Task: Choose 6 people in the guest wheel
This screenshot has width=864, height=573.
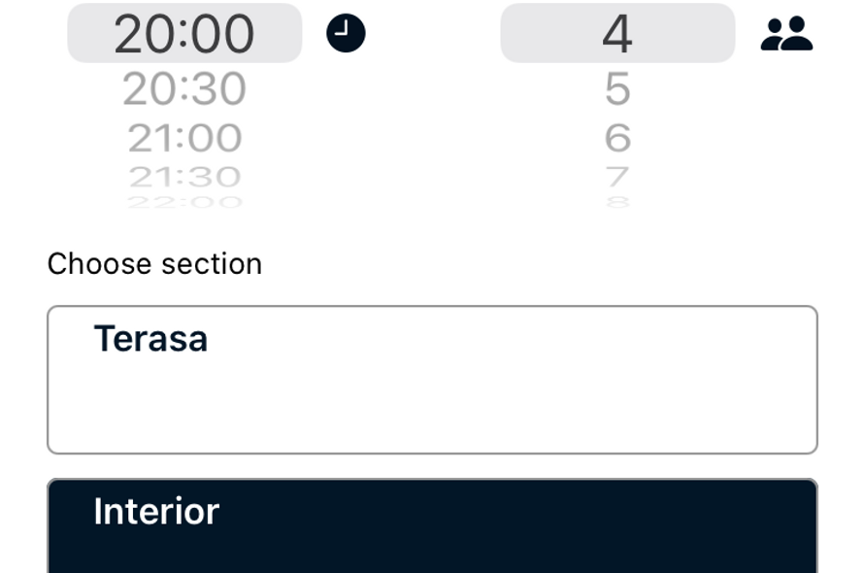Action: point(617,137)
